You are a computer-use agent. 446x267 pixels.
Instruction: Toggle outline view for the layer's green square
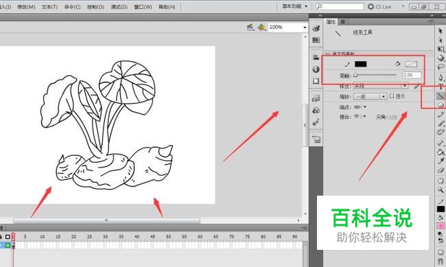pos(8,245)
